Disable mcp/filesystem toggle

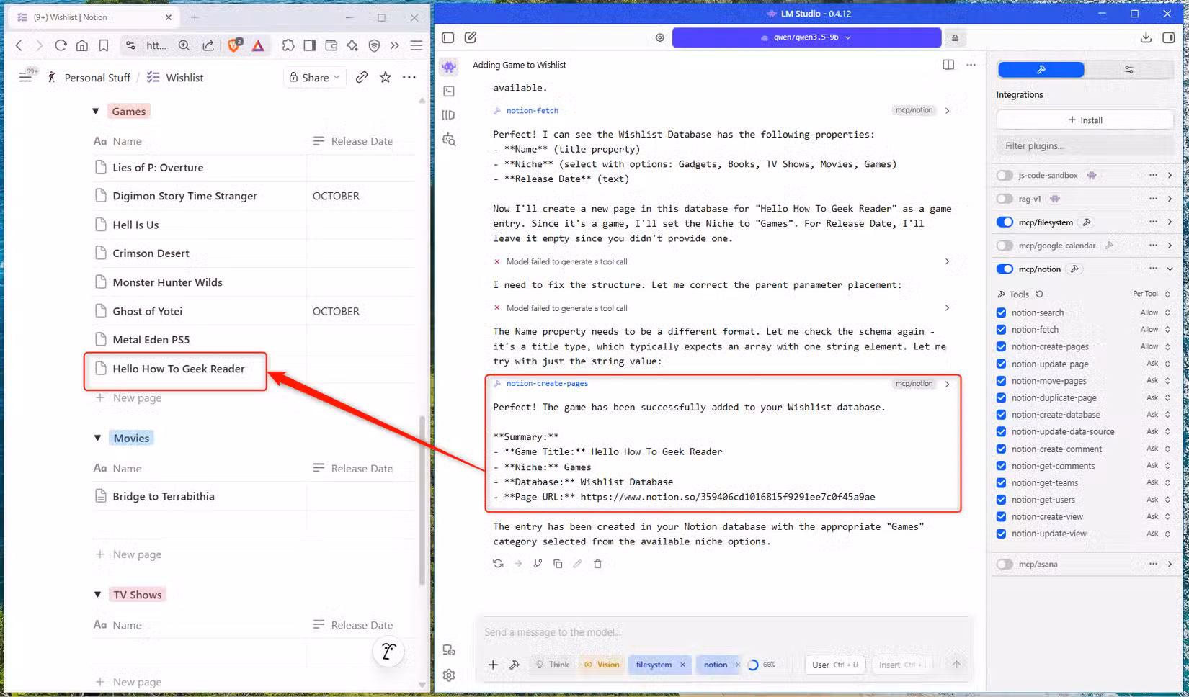coord(1005,222)
